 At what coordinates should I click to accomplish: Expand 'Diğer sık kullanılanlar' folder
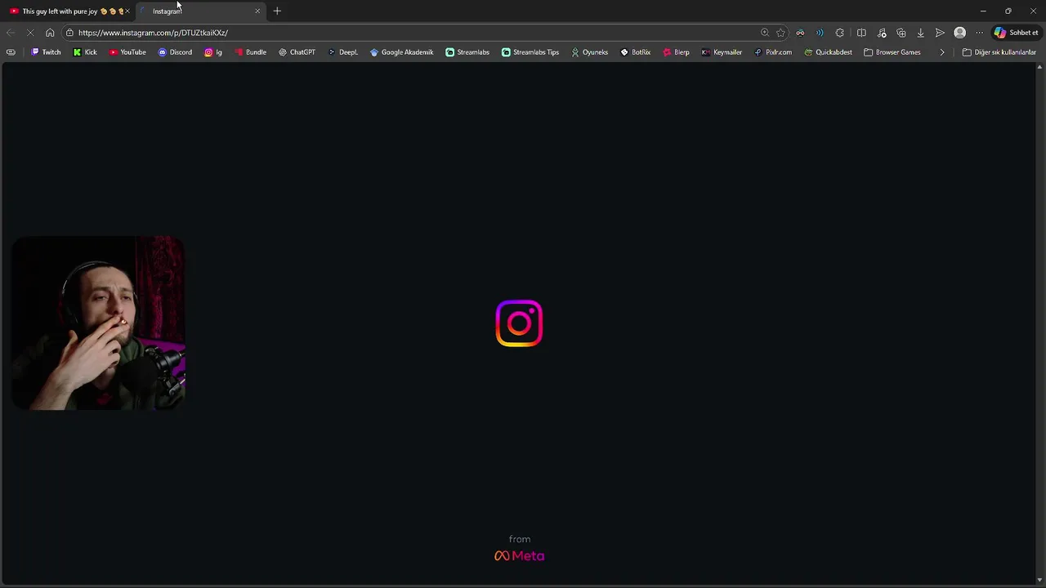(x=999, y=52)
